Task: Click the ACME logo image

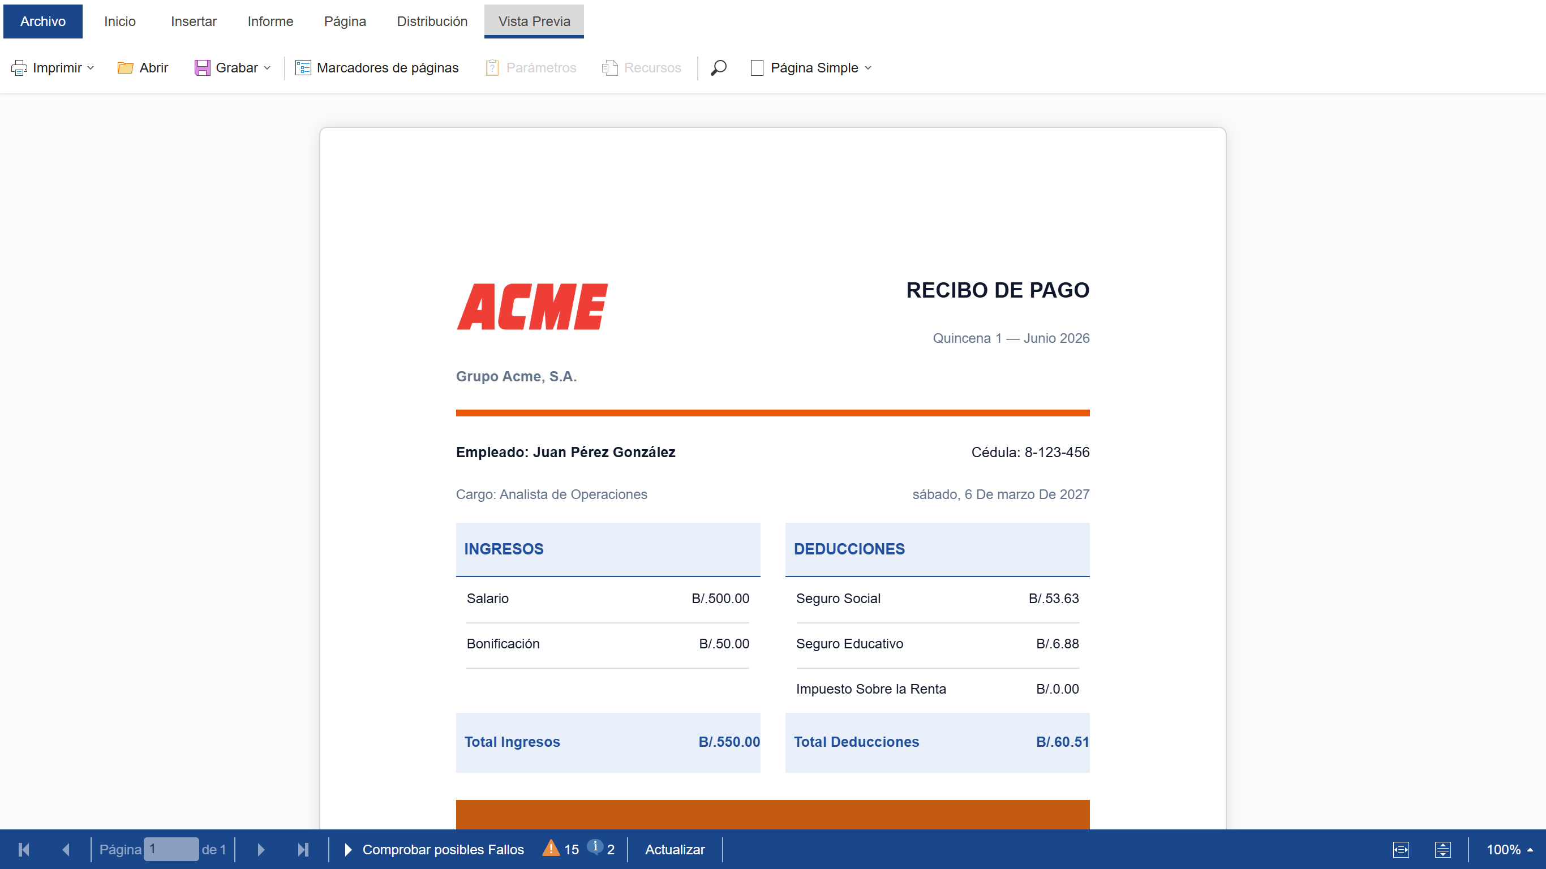Action: [x=532, y=307]
